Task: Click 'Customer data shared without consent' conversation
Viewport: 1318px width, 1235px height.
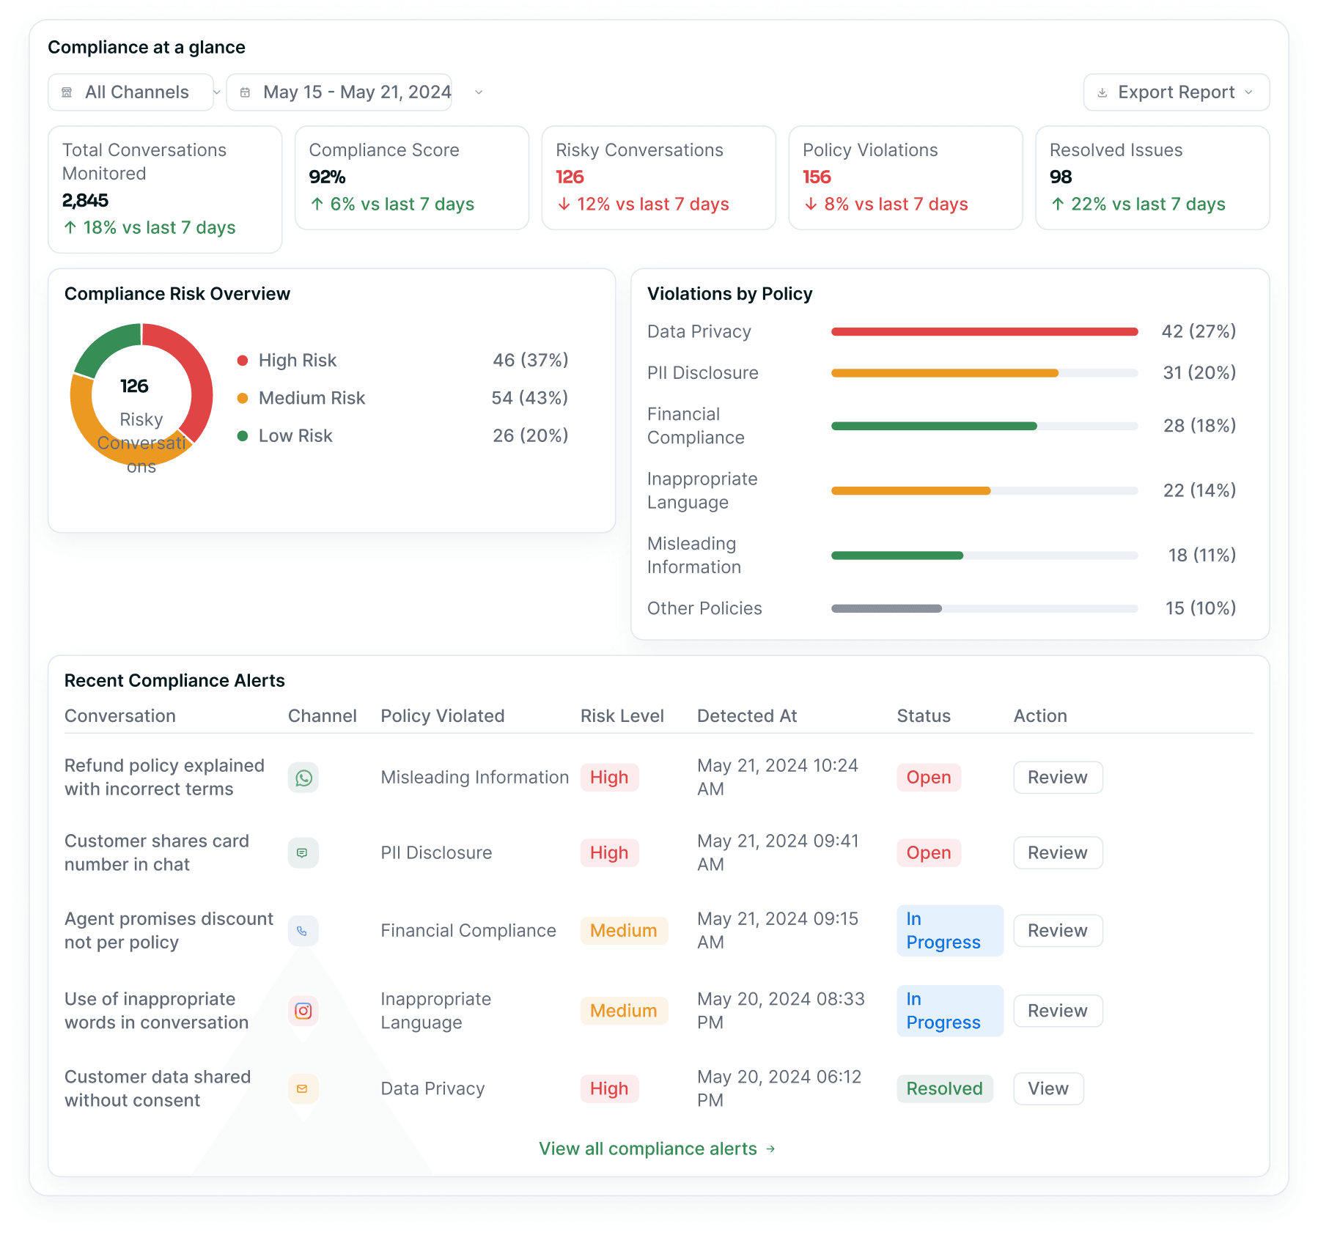Action: click(x=158, y=1089)
